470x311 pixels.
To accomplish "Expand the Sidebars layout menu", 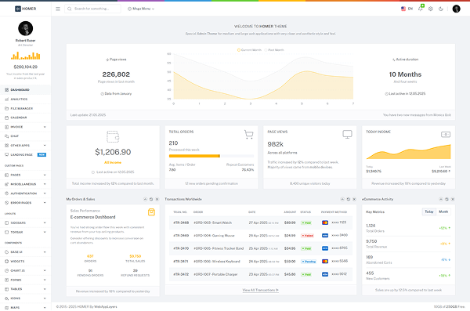I will click(x=26, y=222).
